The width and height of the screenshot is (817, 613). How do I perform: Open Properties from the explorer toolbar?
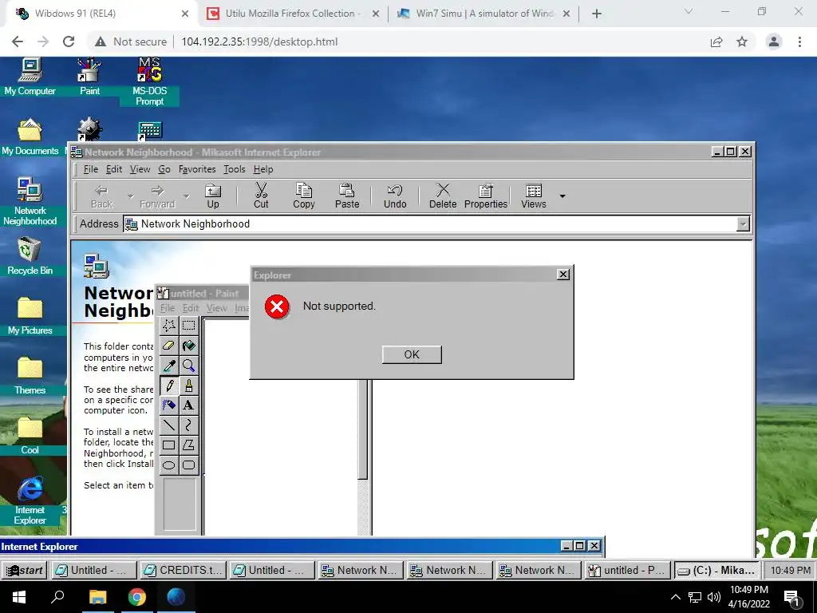486,196
